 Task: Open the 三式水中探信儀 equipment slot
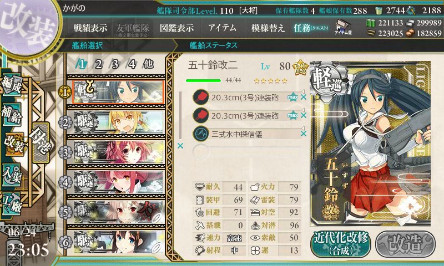tap(246, 134)
